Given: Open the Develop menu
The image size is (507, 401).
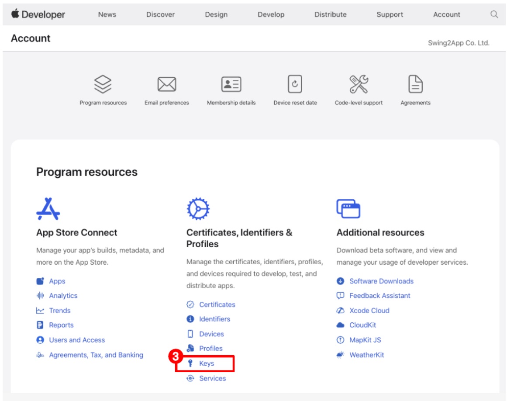Looking at the screenshot, I should [x=271, y=14].
